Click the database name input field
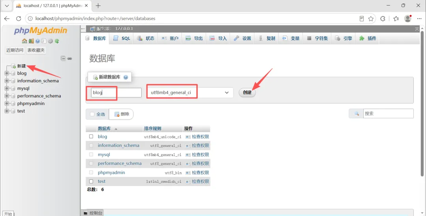This screenshot has height=216, width=426. tap(116, 93)
